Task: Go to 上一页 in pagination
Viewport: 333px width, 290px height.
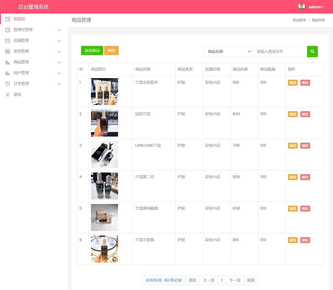Action: click(x=208, y=280)
